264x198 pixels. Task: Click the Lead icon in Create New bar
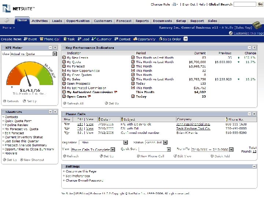click(x=80, y=39)
